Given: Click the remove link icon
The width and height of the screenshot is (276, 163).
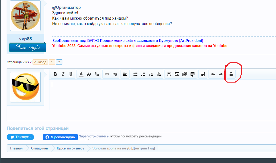Looking at the screenshot, I should (114, 74).
